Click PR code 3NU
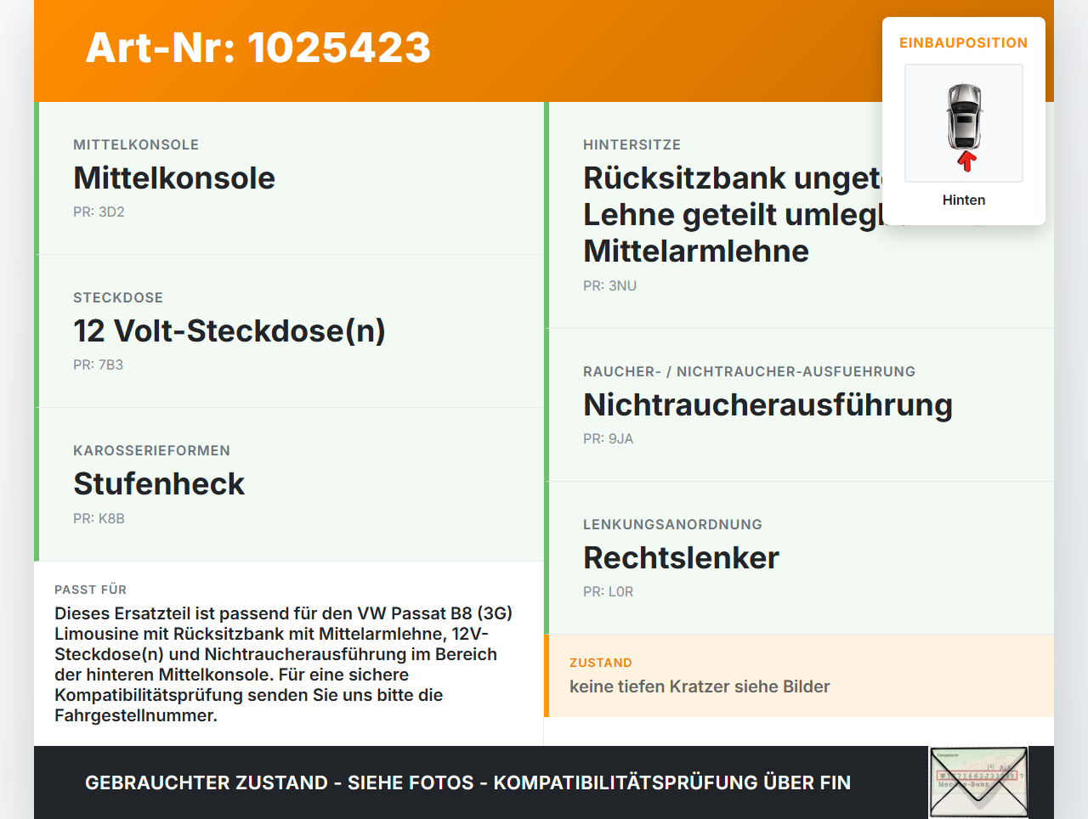 click(x=609, y=285)
